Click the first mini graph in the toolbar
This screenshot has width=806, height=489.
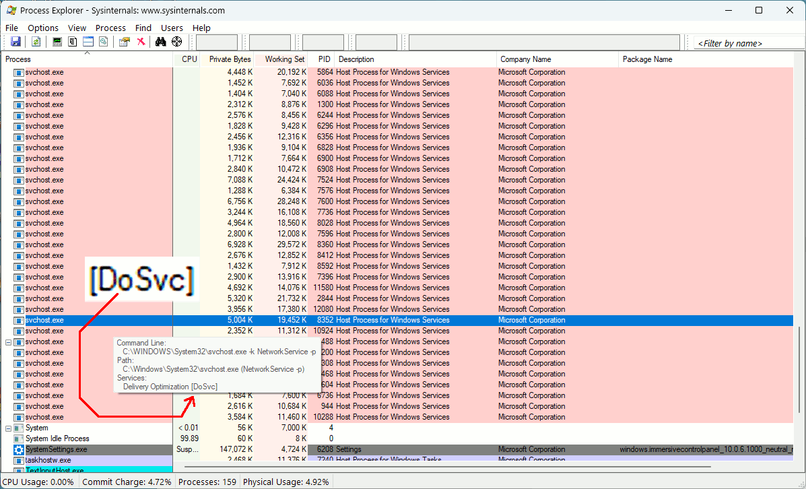217,42
